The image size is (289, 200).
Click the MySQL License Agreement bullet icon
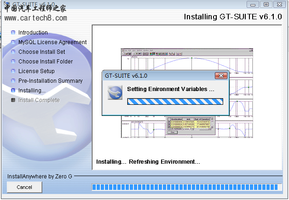13,42
